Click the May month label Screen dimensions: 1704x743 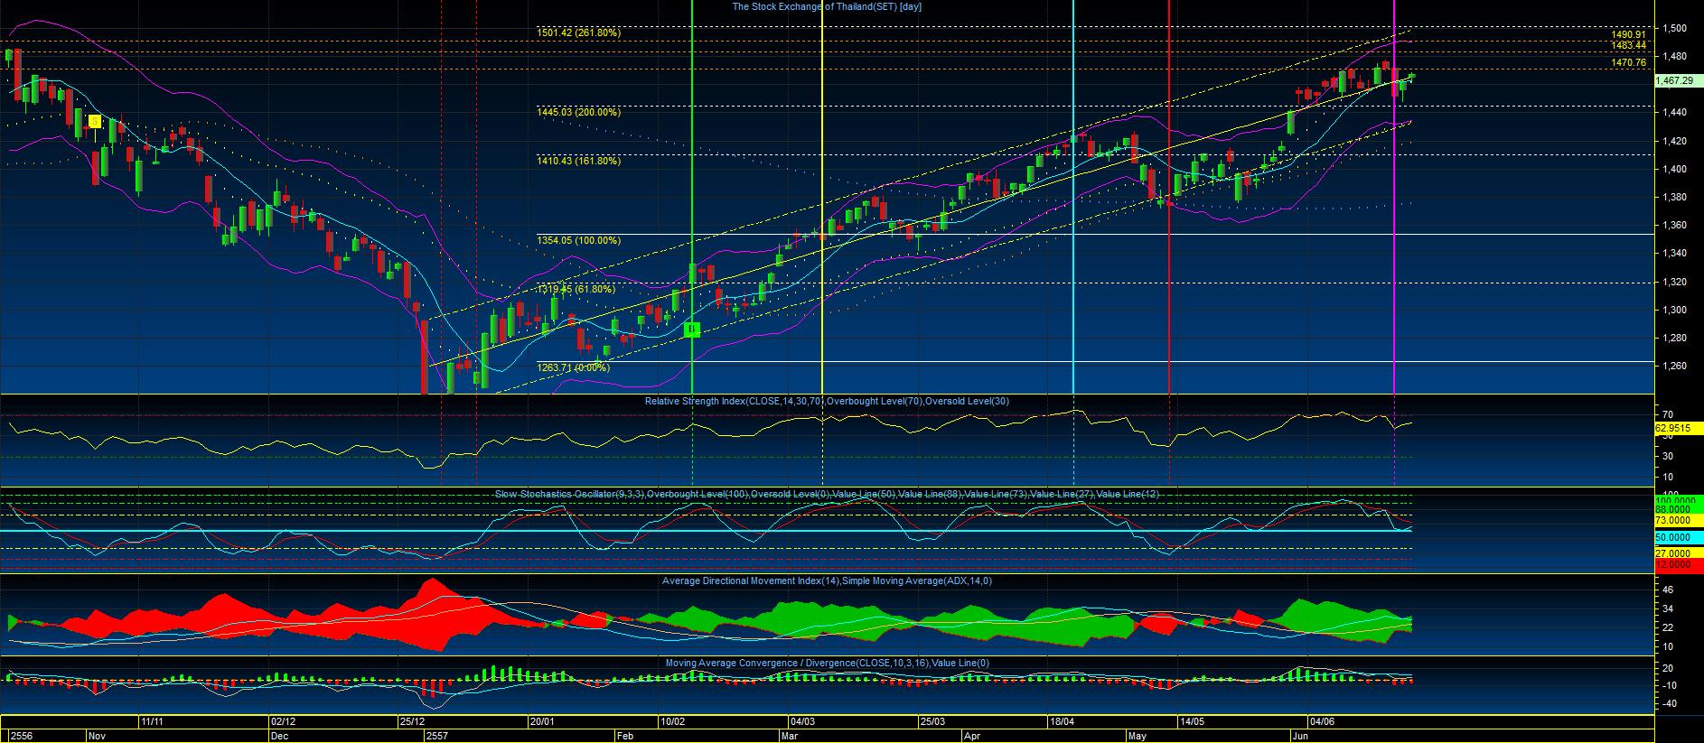[x=1137, y=736]
